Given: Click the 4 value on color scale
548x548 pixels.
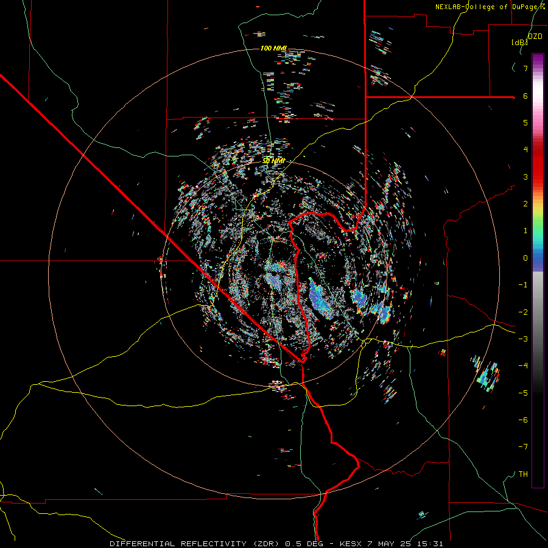Looking at the screenshot, I should pos(525,150).
